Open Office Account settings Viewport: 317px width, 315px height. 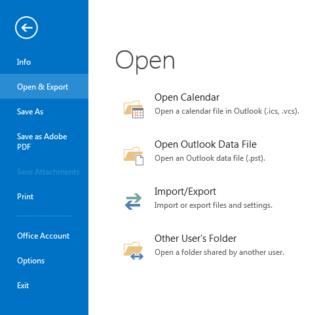44,236
